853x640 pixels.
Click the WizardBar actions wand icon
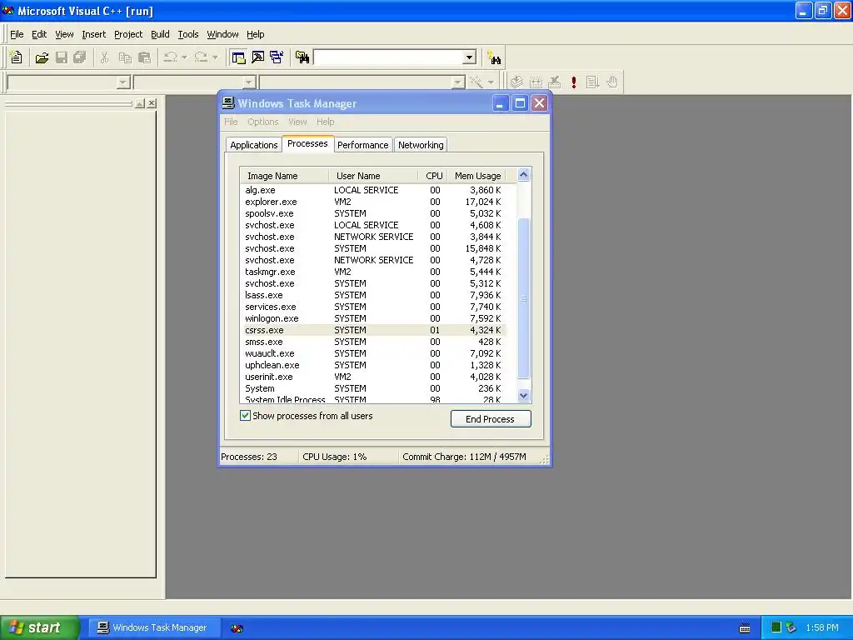476,82
